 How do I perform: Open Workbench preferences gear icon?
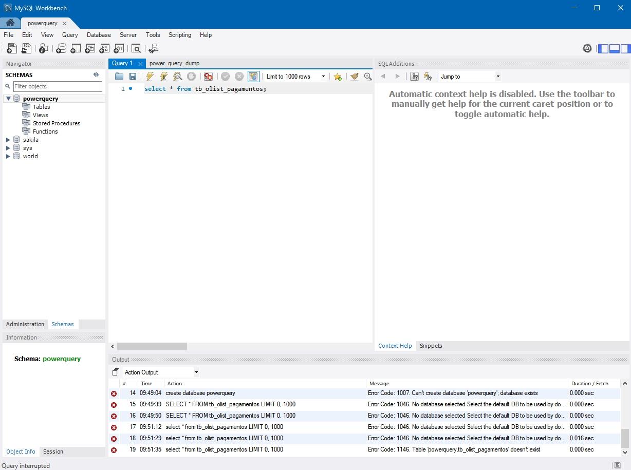click(x=587, y=48)
